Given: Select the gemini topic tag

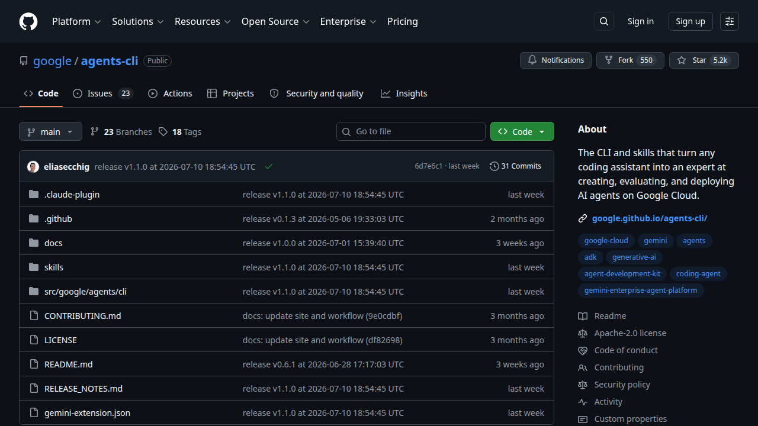Looking at the screenshot, I should click(x=656, y=241).
